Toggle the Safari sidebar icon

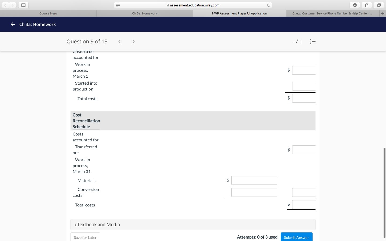pos(23,5)
